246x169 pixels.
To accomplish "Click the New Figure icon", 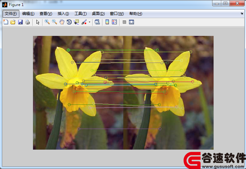I will click(x=6, y=22).
